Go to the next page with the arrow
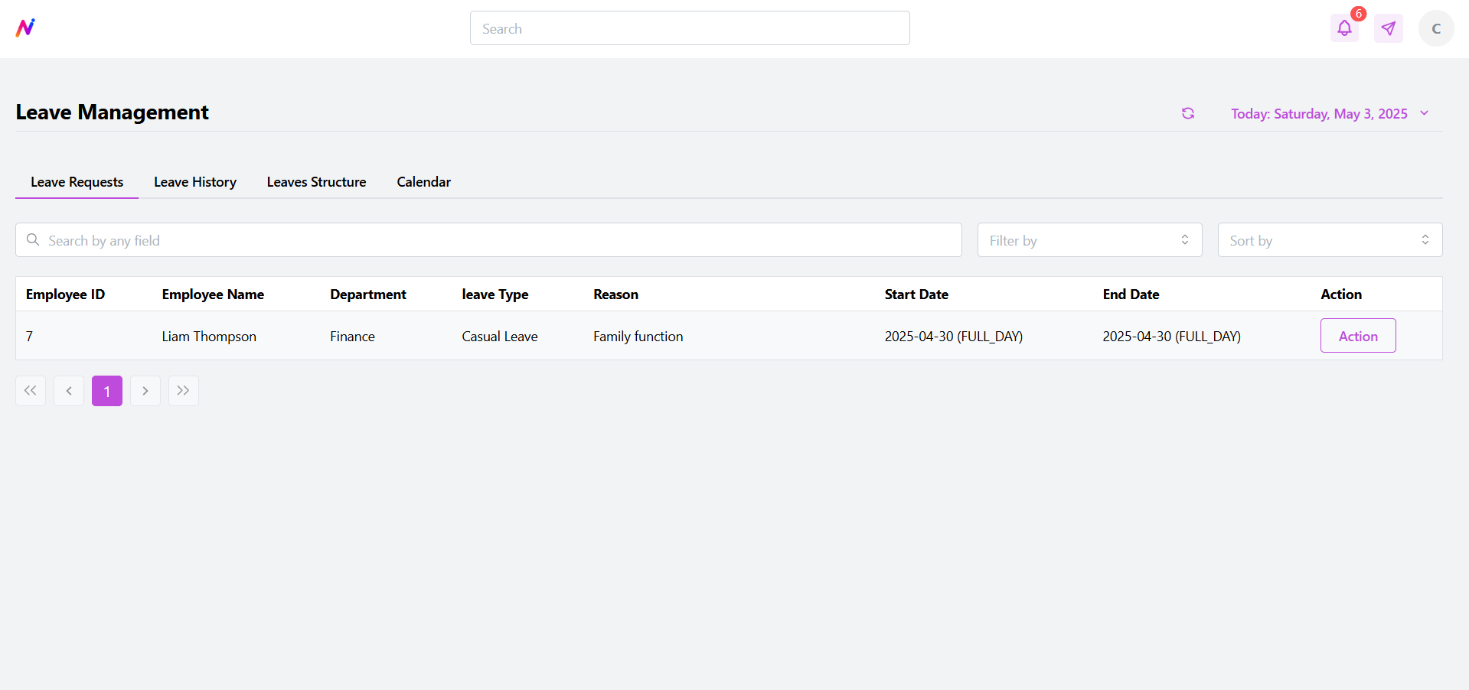 coord(145,391)
